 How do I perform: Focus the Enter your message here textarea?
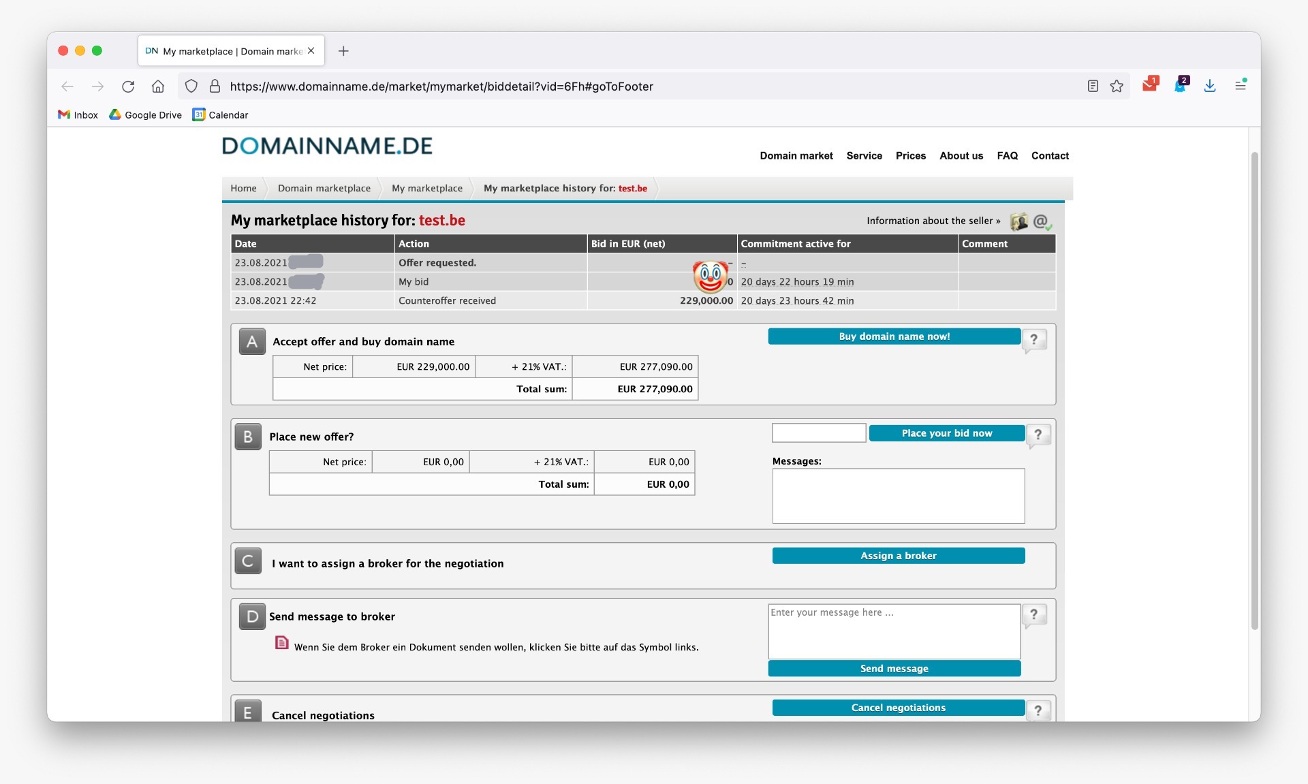893,631
